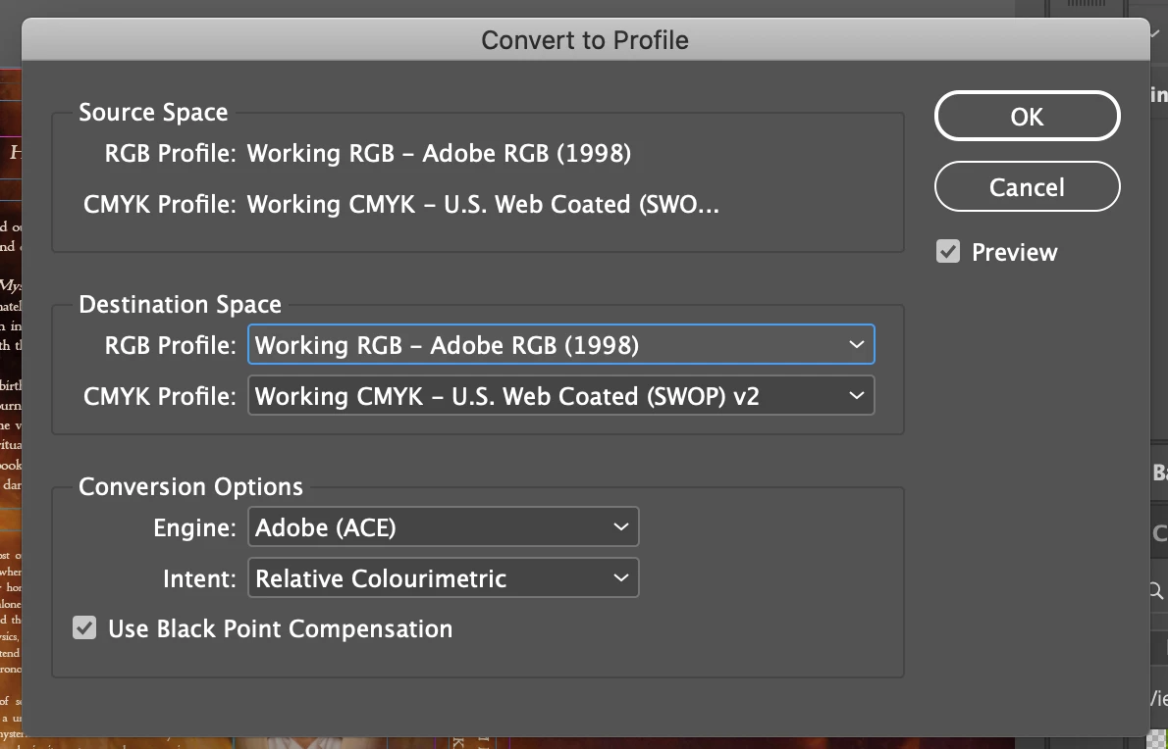Click the Destination Space group heading

click(x=180, y=305)
